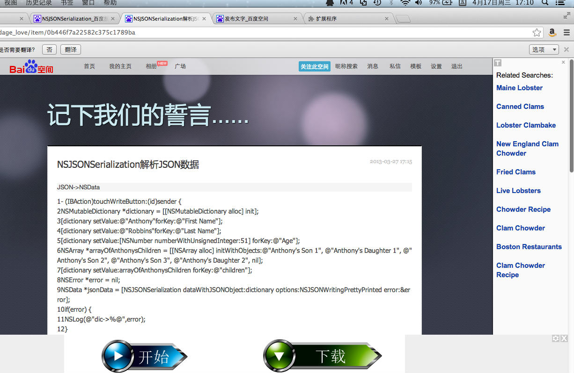Image resolution: width=574 pixels, height=373 pixels.
Task: Open 广场 link
Action: tap(180, 66)
